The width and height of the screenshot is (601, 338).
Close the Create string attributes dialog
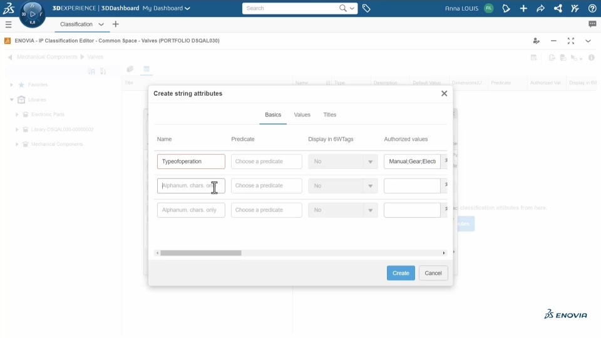coord(444,93)
